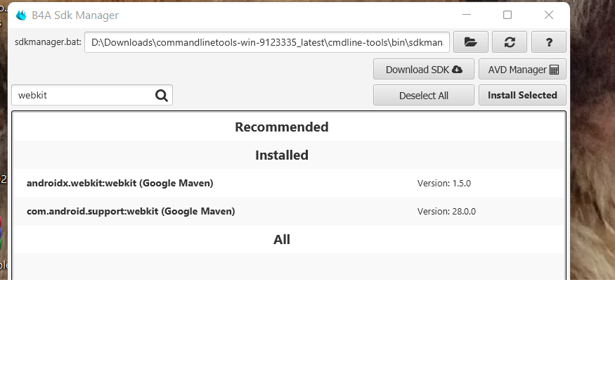Viewport: 615px width, 377px height.
Task: Open the AVD Manager
Action: coord(522,70)
